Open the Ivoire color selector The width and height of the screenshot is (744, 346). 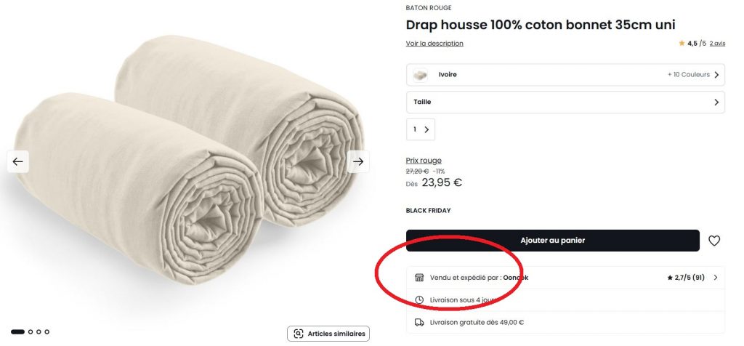pyautogui.click(x=565, y=75)
